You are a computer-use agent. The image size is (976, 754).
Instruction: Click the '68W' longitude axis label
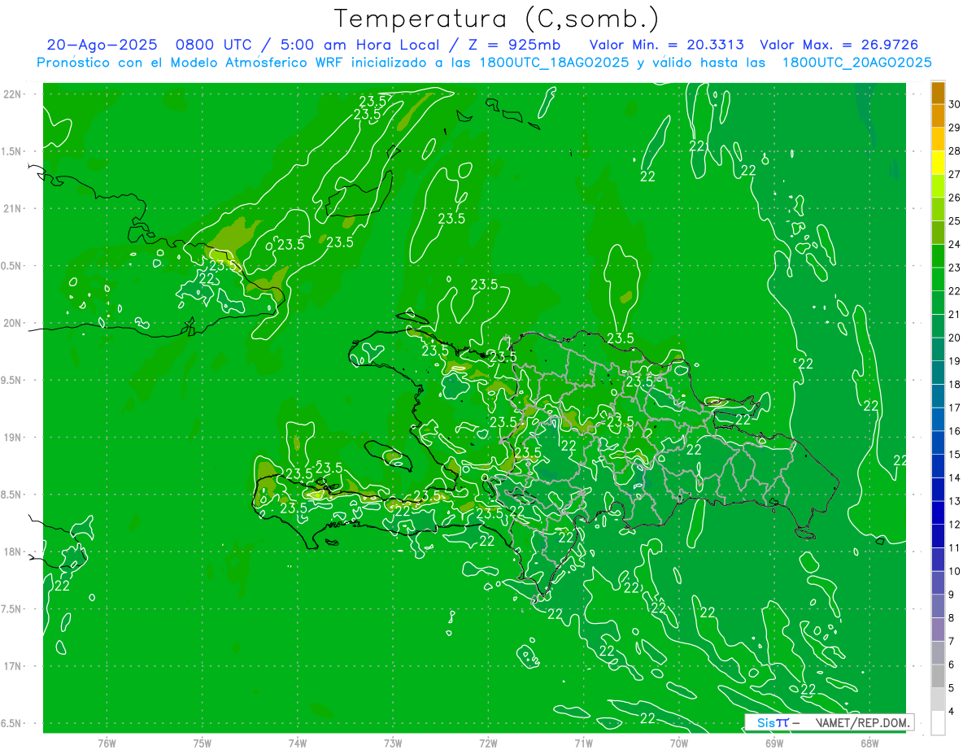pyautogui.click(x=869, y=743)
